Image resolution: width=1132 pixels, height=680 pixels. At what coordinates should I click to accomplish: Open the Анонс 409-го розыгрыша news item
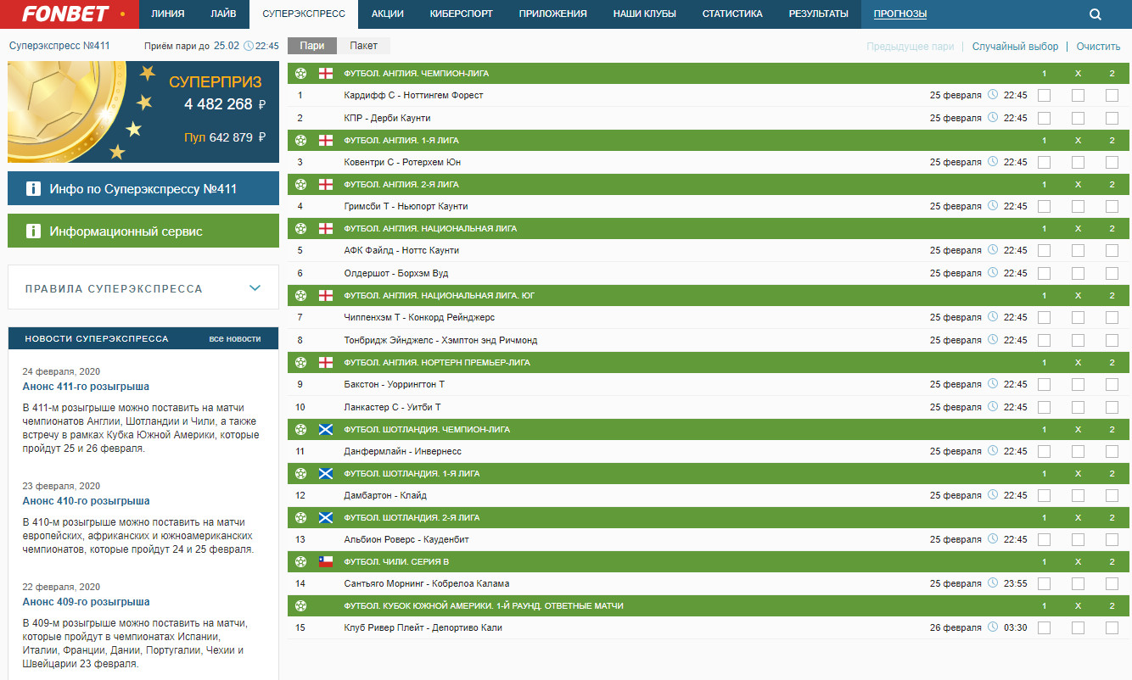[x=86, y=602]
